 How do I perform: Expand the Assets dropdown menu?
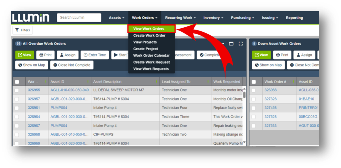(x=116, y=18)
